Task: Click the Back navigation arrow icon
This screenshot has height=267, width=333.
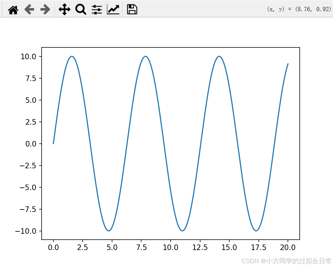Action: point(29,9)
